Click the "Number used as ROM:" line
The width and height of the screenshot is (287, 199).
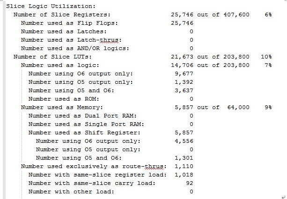[x=65, y=98]
